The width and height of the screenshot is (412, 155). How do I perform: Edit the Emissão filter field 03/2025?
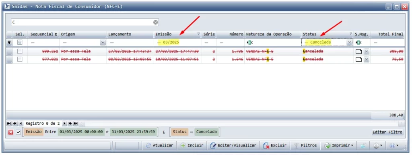coord(177,42)
